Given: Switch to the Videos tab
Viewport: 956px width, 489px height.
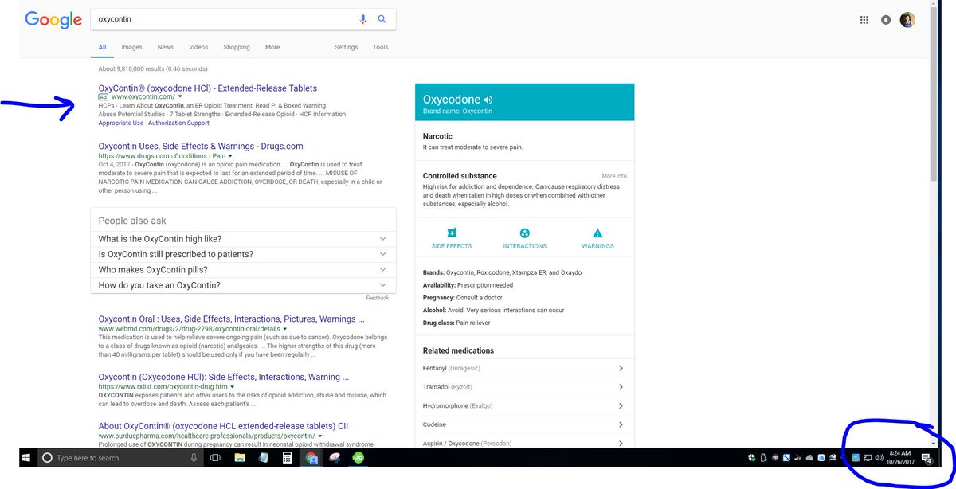Looking at the screenshot, I should (x=198, y=47).
